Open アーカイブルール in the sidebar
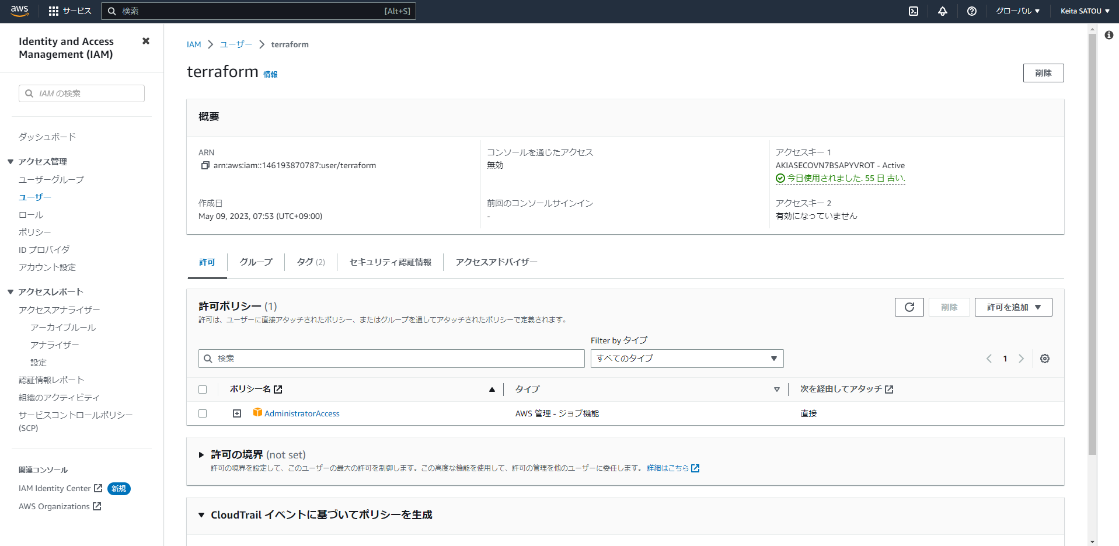This screenshot has height=546, width=1119. [63, 328]
